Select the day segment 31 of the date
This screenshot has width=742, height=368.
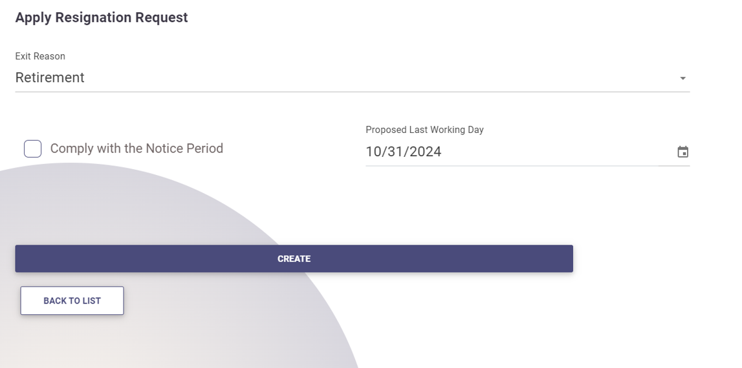coord(394,152)
